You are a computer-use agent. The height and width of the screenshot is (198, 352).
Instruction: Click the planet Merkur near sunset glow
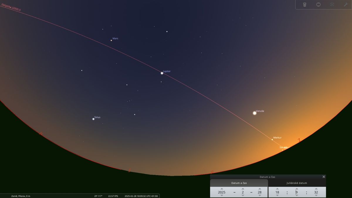click(272, 140)
